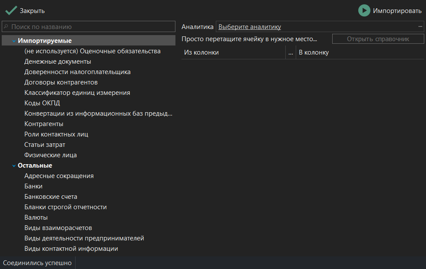This screenshot has height=269, width=426.
Task: Select the Банки entry under Остальные
Action: coord(33,186)
